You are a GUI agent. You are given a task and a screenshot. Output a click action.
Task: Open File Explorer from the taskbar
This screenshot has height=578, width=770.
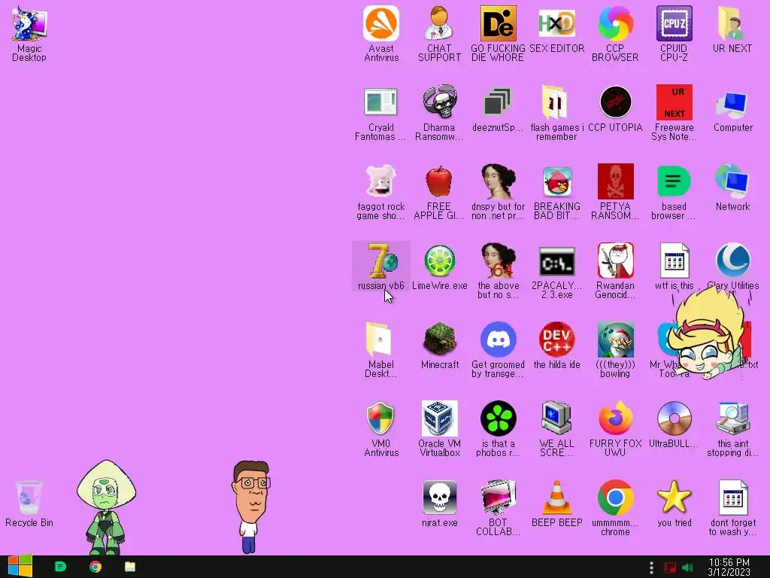129,567
